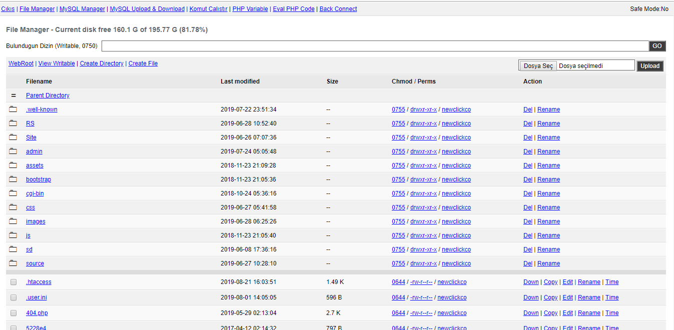Screen dimensions: 674x330
Task: Click Create File link
Action: 143,63
